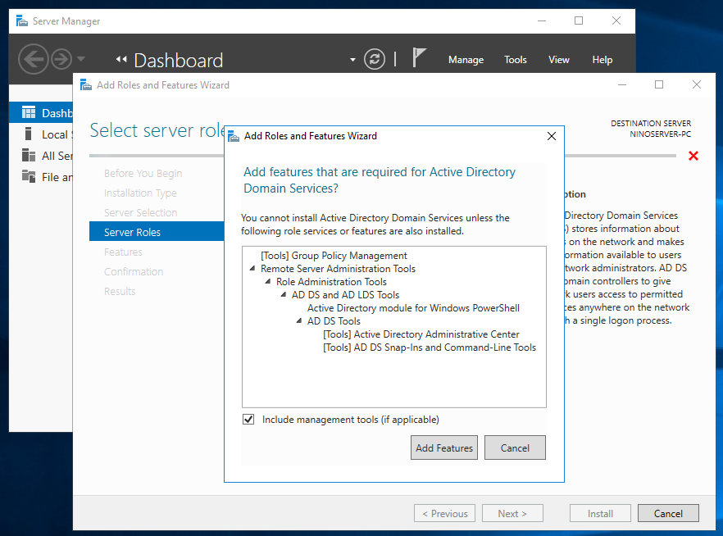Click the Local Server icon in sidebar
Screen dimensions: 723x536
pyautogui.click(x=29, y=134)
